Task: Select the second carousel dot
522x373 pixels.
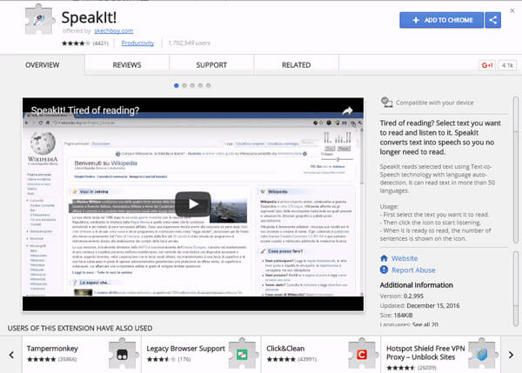Action: [x=184, y=85]
